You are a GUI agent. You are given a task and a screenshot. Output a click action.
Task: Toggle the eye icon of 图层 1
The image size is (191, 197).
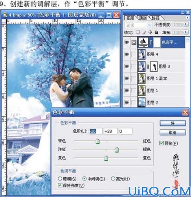point(127,91)
